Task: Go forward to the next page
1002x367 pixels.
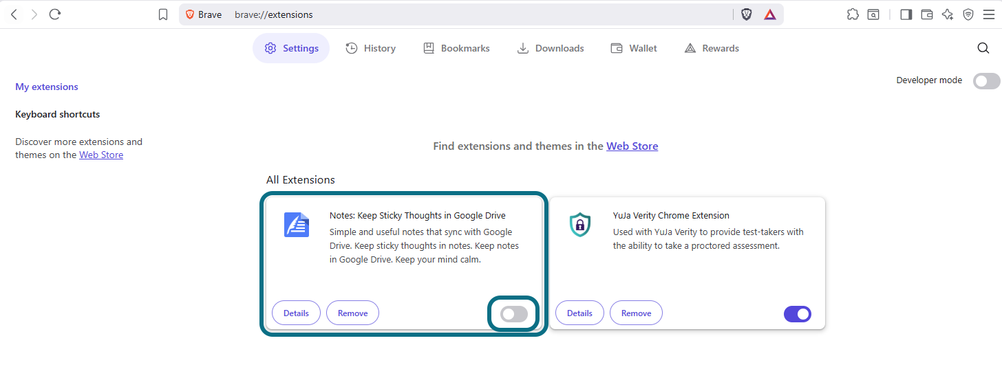Action: [x=34, y=14]
